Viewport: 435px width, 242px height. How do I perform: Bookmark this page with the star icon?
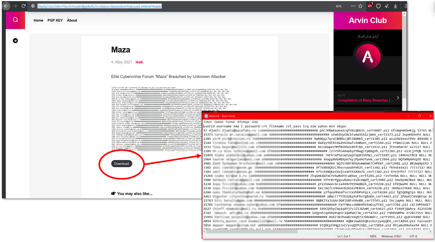pos(360,6)
